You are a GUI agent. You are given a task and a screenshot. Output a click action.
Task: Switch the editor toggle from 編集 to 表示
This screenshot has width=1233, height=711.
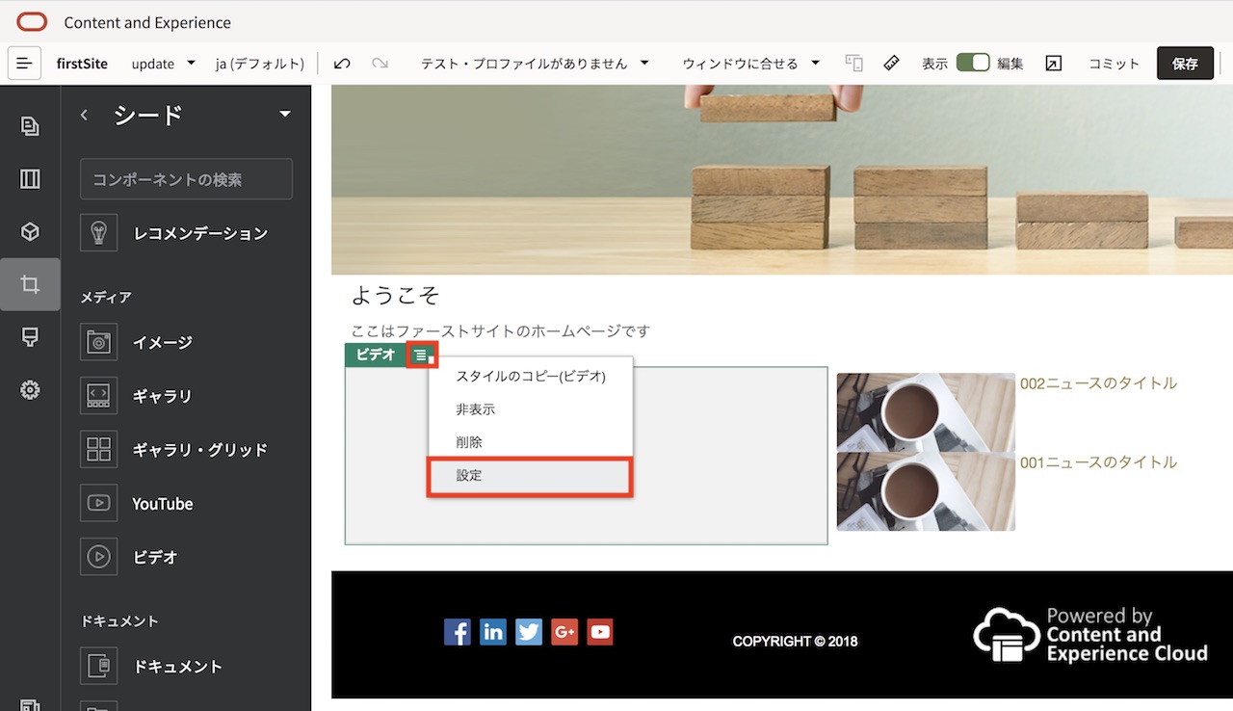tap(973, 62)
